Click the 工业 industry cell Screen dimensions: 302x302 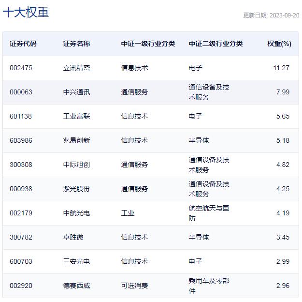[x=128, y=213]
